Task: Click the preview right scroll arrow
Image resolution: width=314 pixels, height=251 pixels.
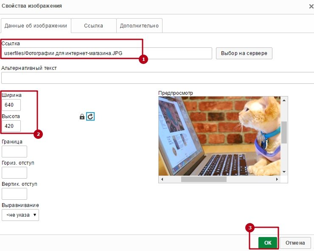Action: [277, 179]
